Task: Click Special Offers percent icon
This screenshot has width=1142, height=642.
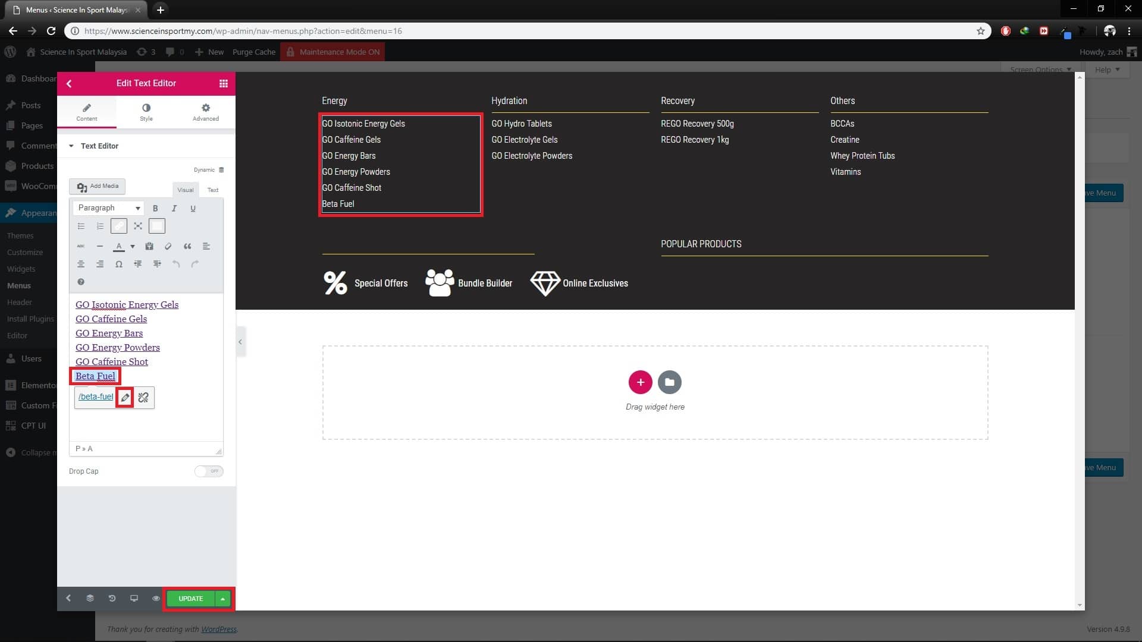Action: (x=335, y=283)
